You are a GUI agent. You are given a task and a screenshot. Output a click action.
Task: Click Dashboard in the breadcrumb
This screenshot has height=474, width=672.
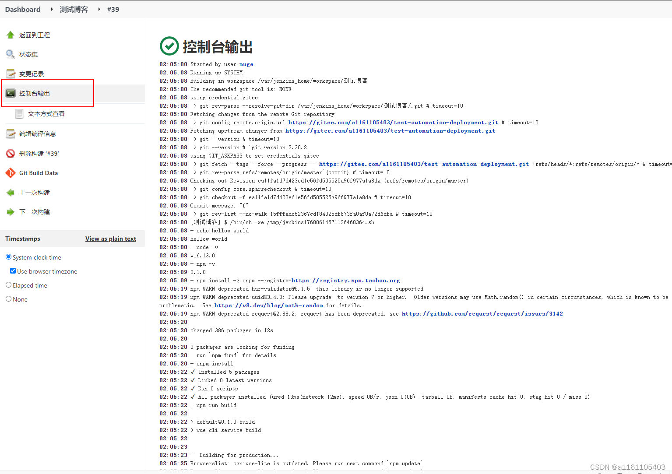point(23,9)
